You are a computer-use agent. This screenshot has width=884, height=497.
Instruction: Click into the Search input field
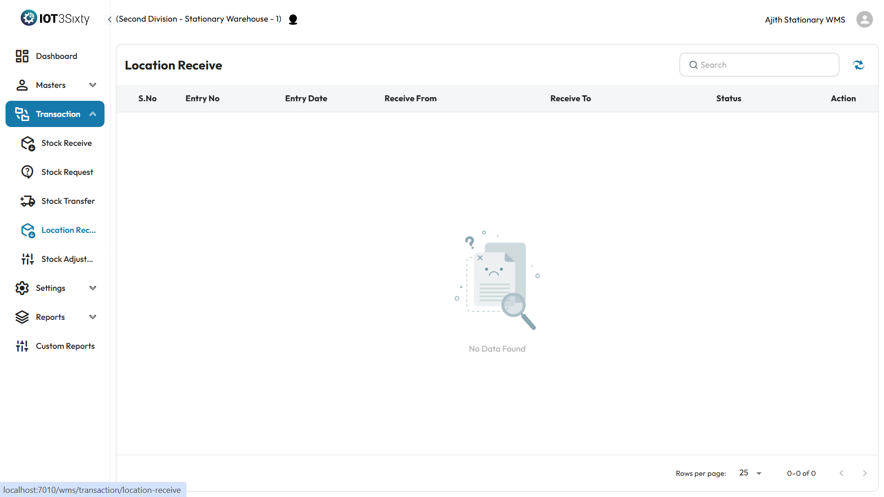(764, 65)
